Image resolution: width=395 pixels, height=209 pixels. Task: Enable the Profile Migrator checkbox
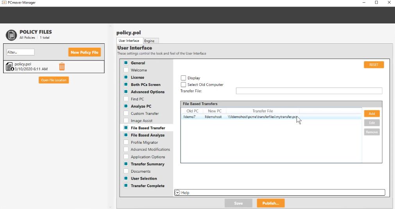tap(126, 142)
